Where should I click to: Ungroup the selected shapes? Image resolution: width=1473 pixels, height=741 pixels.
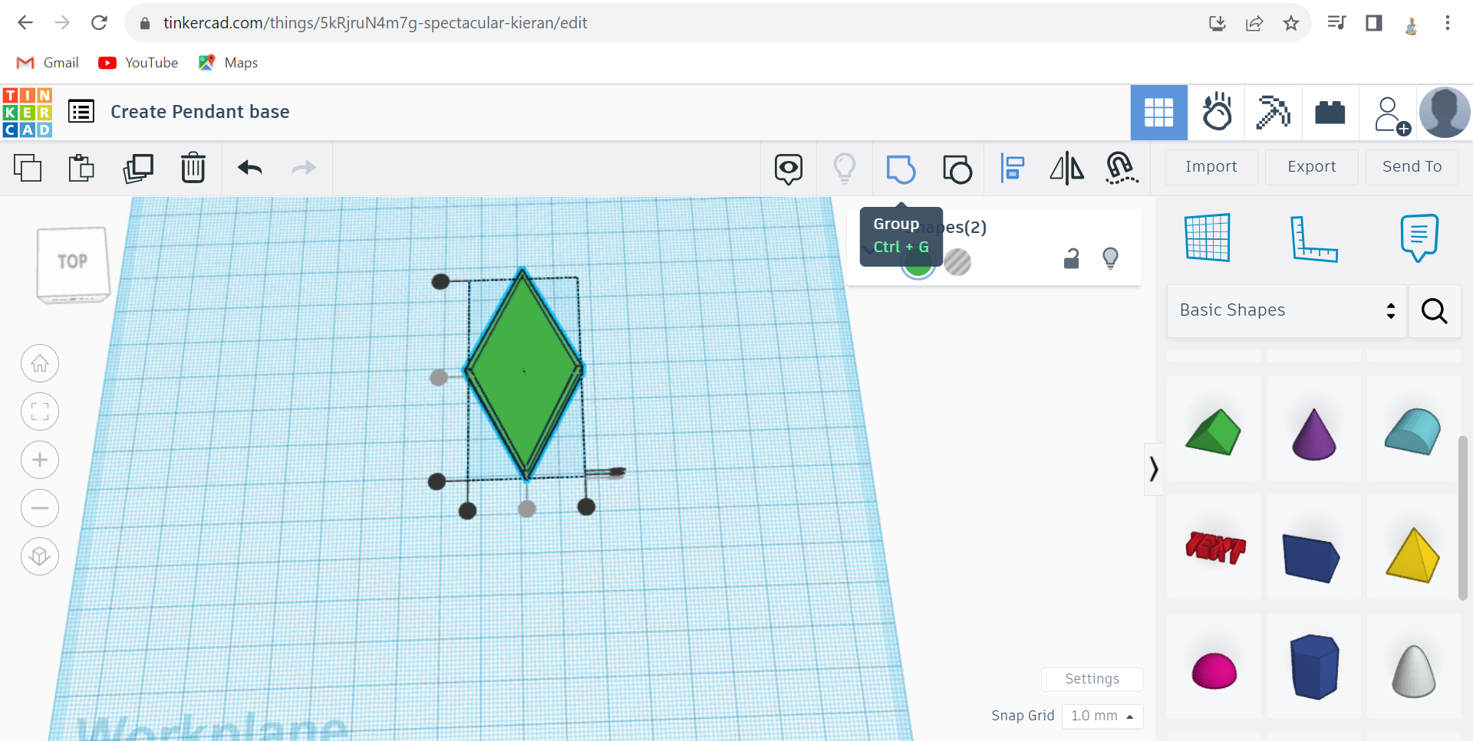point(957,169)
